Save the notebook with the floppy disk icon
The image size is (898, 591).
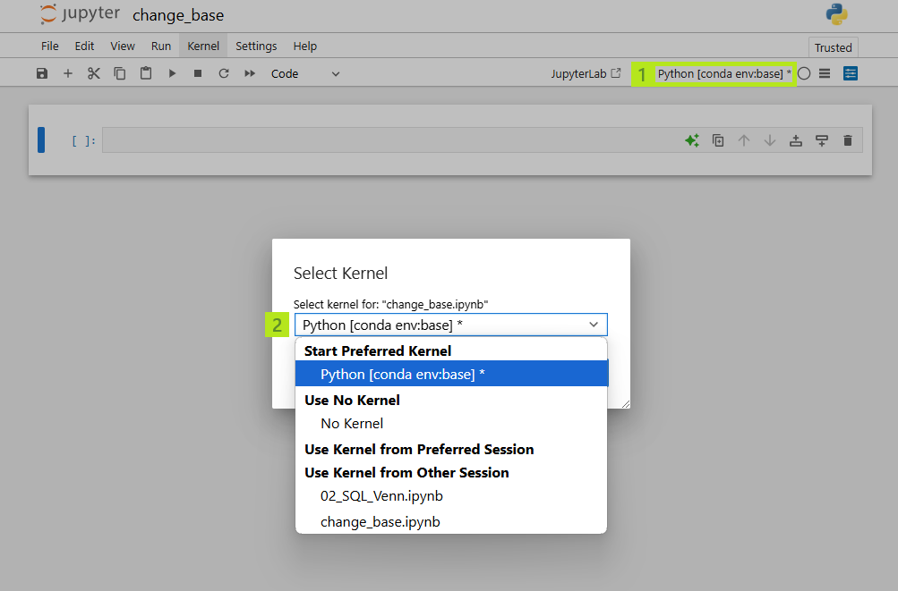(x=42, y=73)
